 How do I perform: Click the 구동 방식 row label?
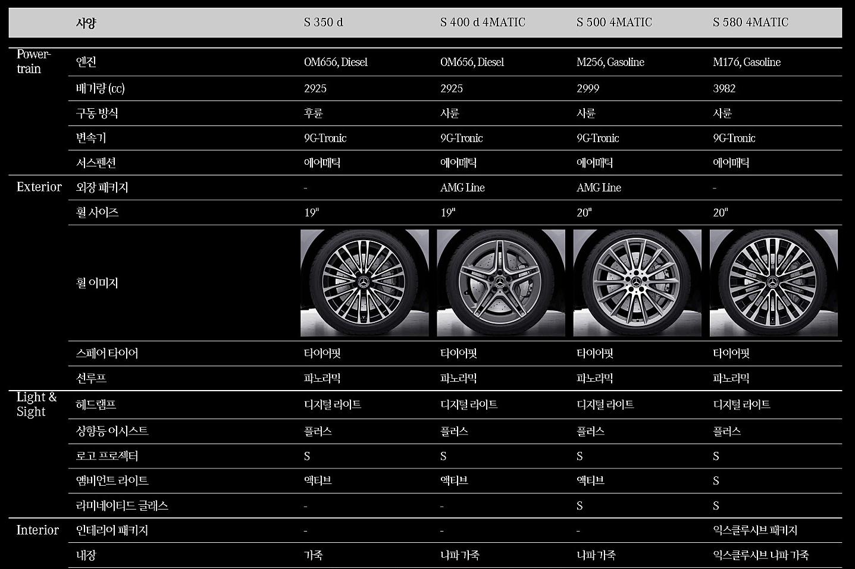click(96, 113)
